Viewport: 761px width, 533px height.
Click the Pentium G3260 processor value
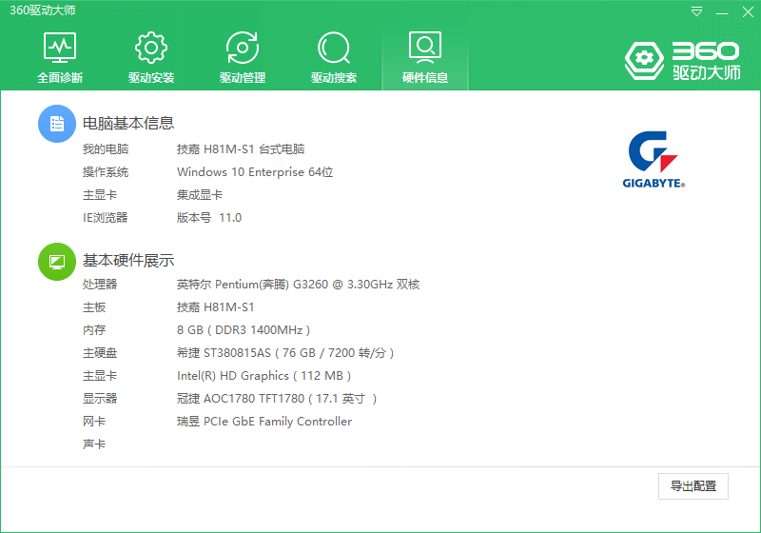pyautogui.click(x=298, y=284)
